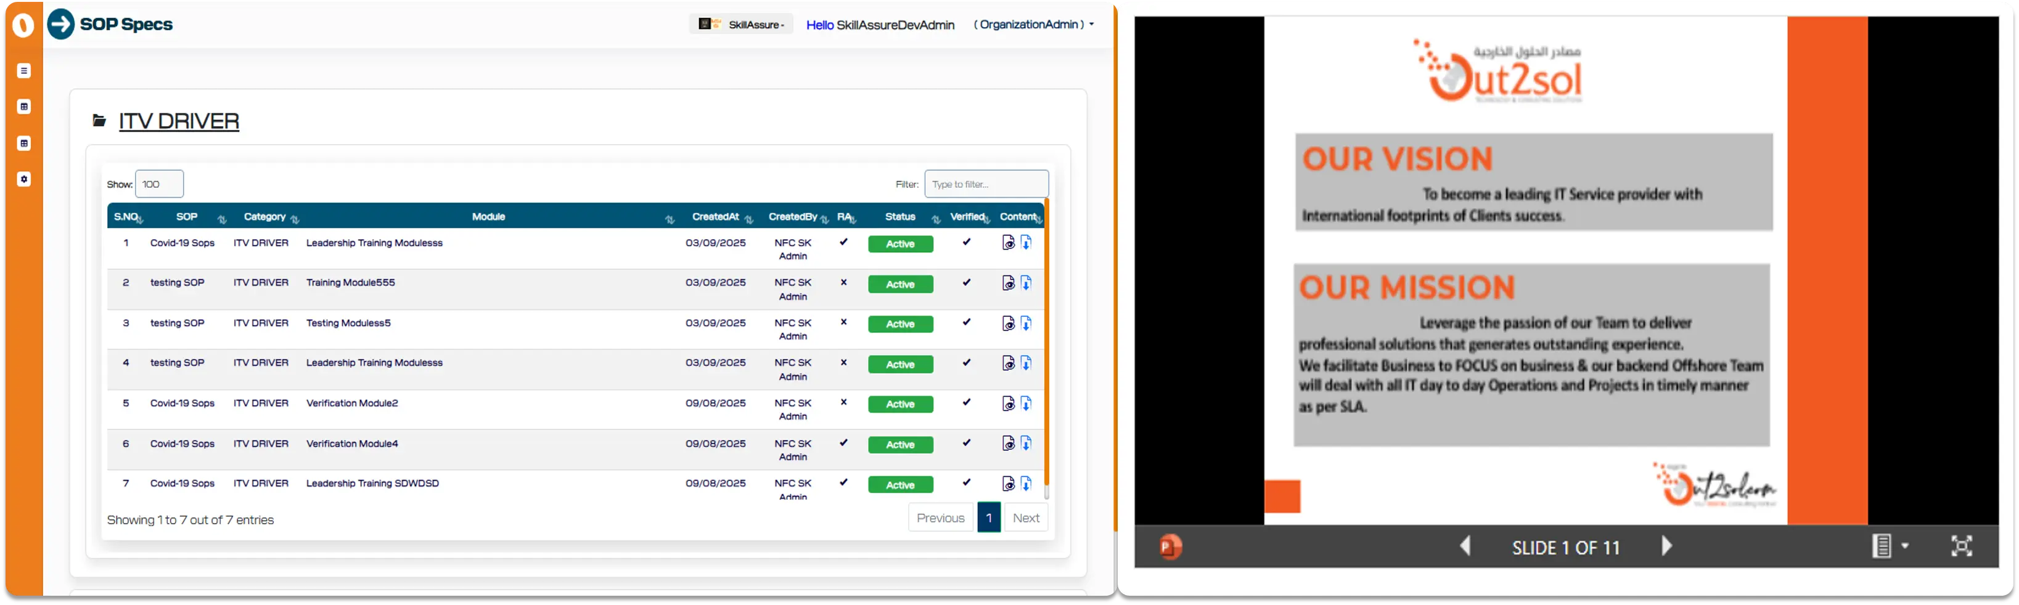2019x605 pixels.
Task: View content for row 4 Leadership Training Modulesss
Action: [x=1009, y=363]
